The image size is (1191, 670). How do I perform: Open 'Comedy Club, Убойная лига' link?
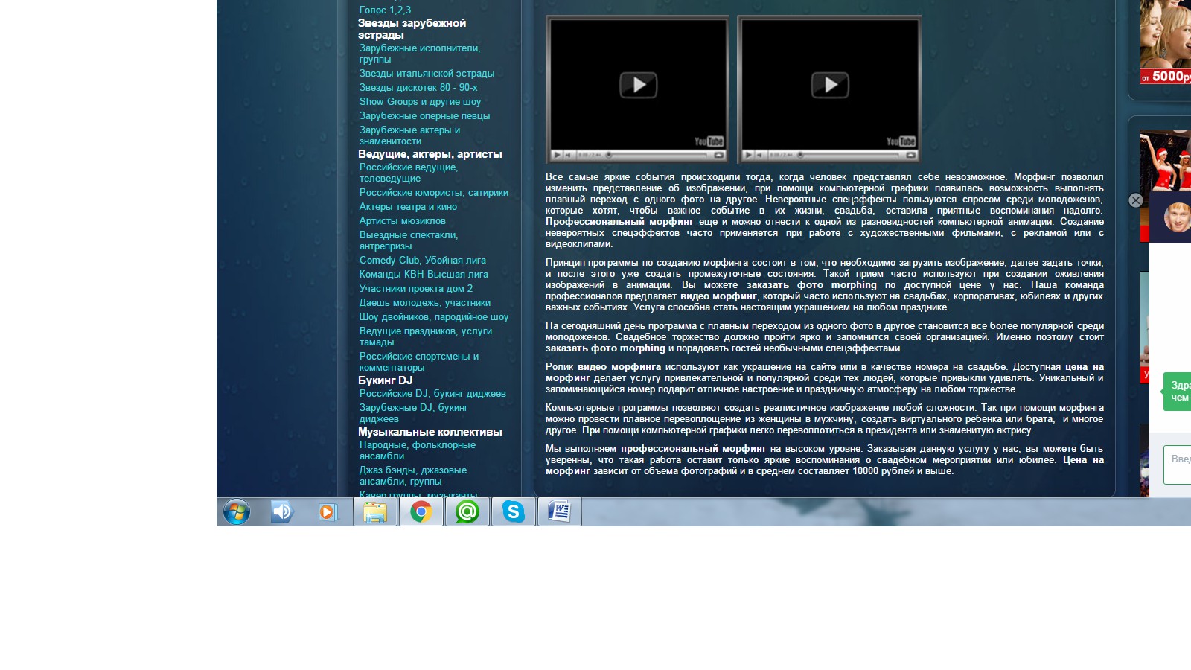(422, 260)
